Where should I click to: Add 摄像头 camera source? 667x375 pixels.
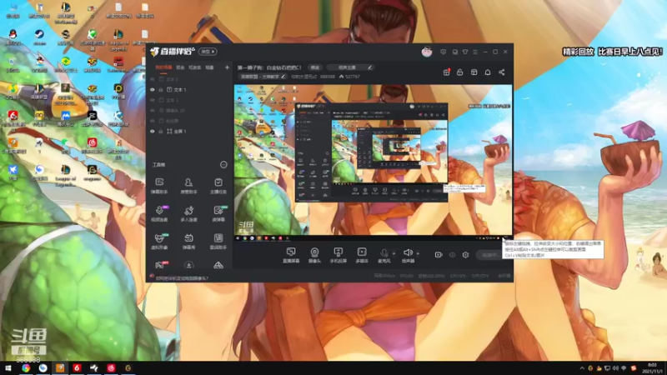(x=314, y=255)
